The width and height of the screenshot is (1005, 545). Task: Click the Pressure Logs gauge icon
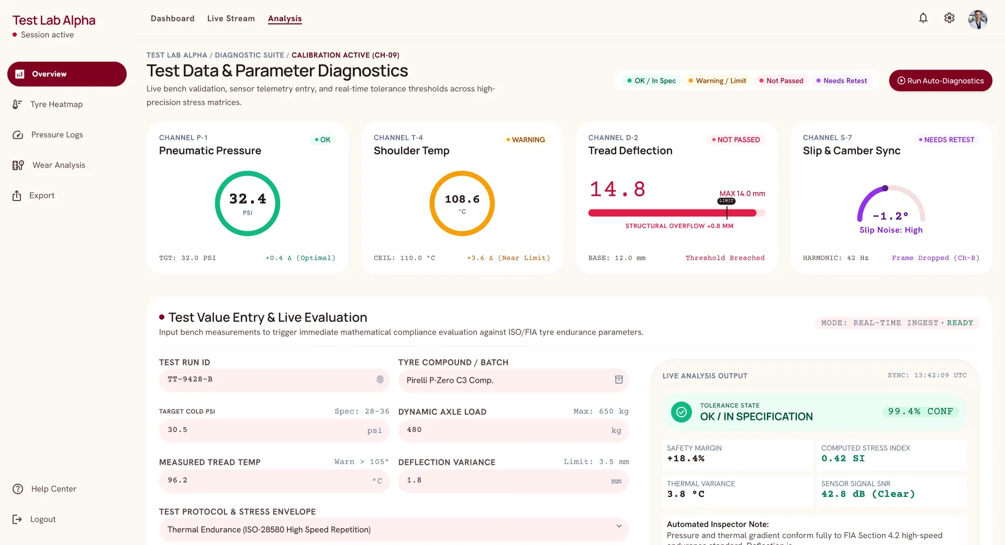[18, 135]
